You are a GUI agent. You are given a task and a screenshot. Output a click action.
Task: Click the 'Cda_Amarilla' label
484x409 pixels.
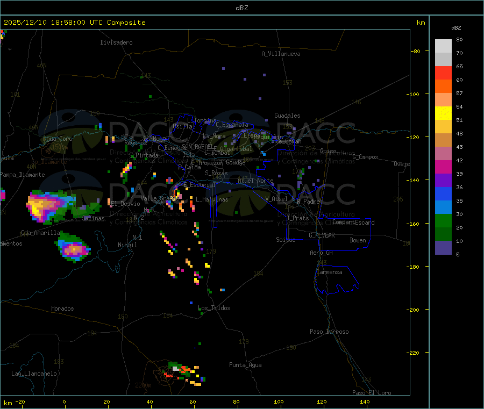click(x=40, y=233)
